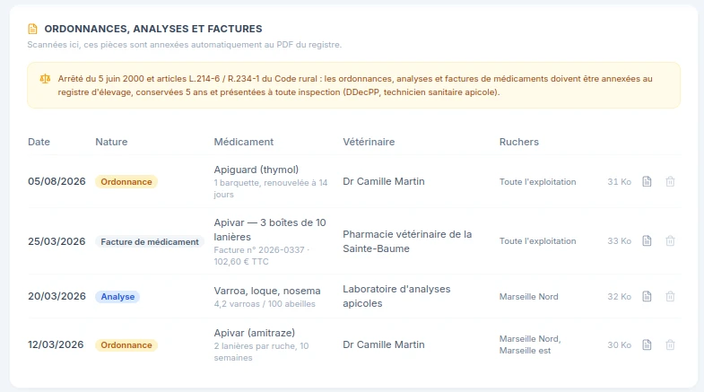The image size is (704, 392).
Task: Click Dr Camille Martin in Apiguard row
Action: coord(384,181)
